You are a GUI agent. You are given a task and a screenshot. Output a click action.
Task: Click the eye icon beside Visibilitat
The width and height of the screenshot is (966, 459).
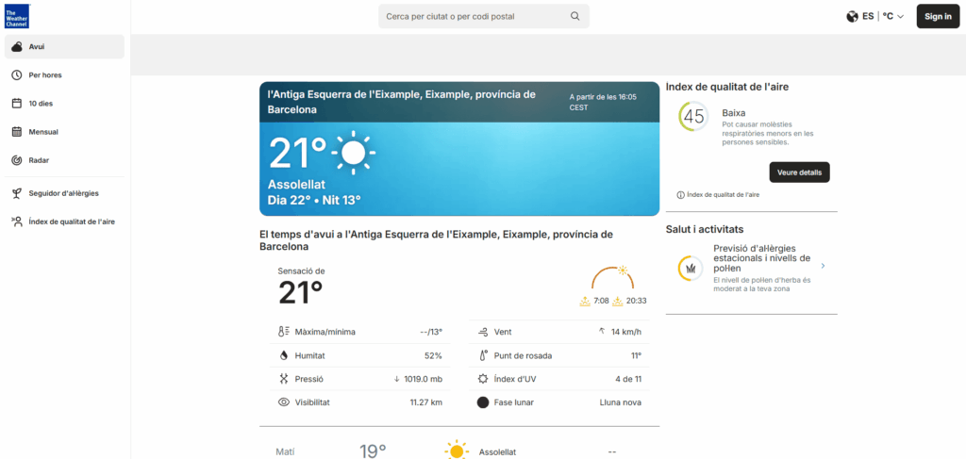pyautogui.click(x=283, y=402)
